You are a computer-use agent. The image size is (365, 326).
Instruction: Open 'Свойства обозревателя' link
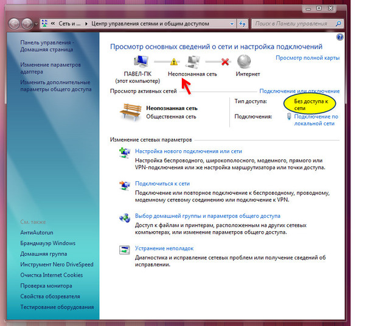click(50, 296)
